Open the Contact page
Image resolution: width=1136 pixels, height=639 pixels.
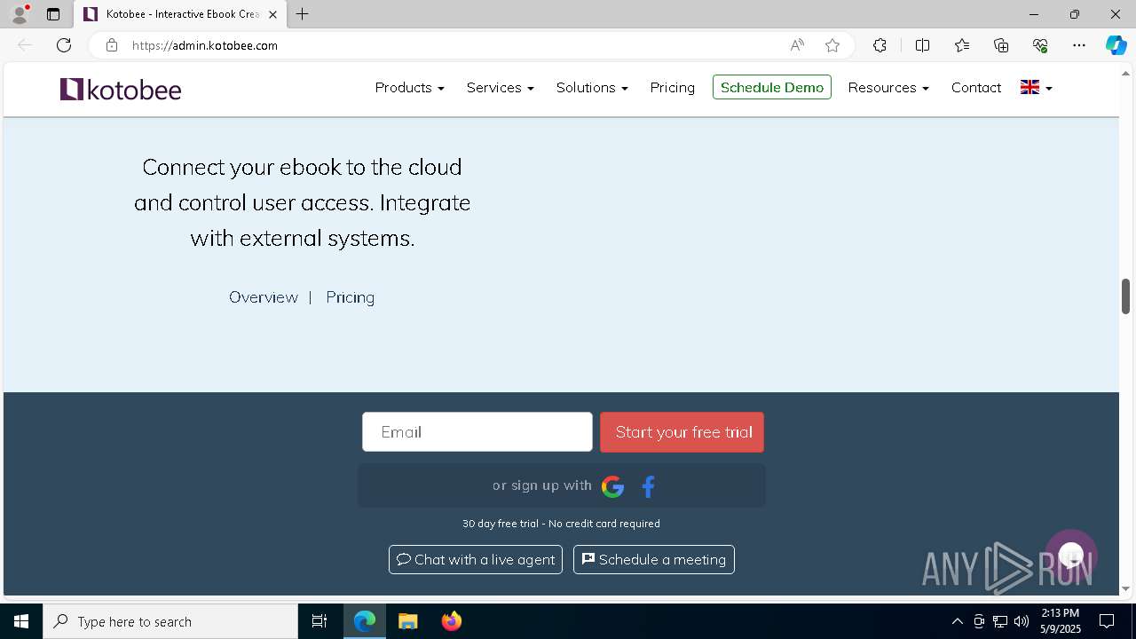pos(976,87)
